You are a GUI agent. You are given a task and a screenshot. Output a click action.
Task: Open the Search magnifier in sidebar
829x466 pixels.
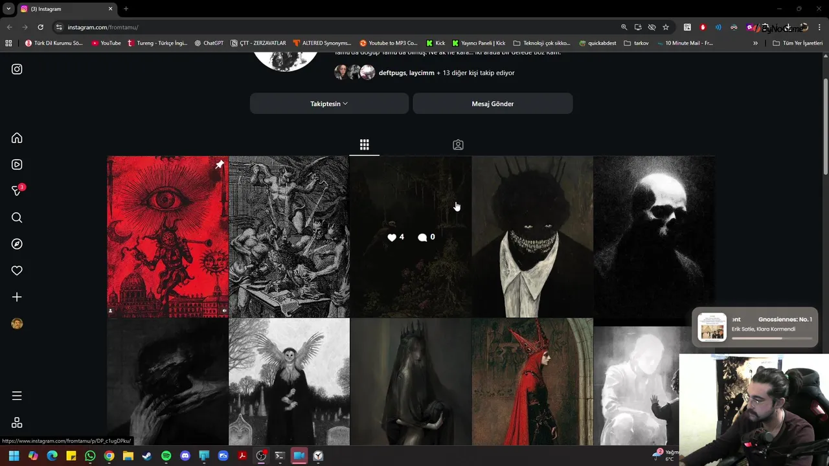coord(17,217)
